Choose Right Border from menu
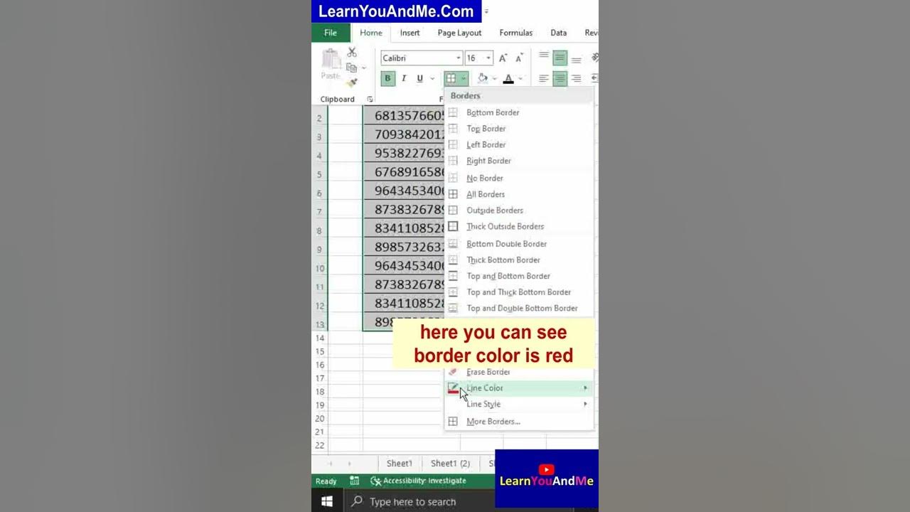The height and width of the screenshot is (512, 910). pyautogui.click(x=519, y=161)
